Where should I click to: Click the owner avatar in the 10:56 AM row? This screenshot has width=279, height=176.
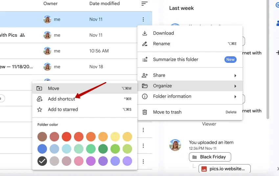(x=47, y=51)
